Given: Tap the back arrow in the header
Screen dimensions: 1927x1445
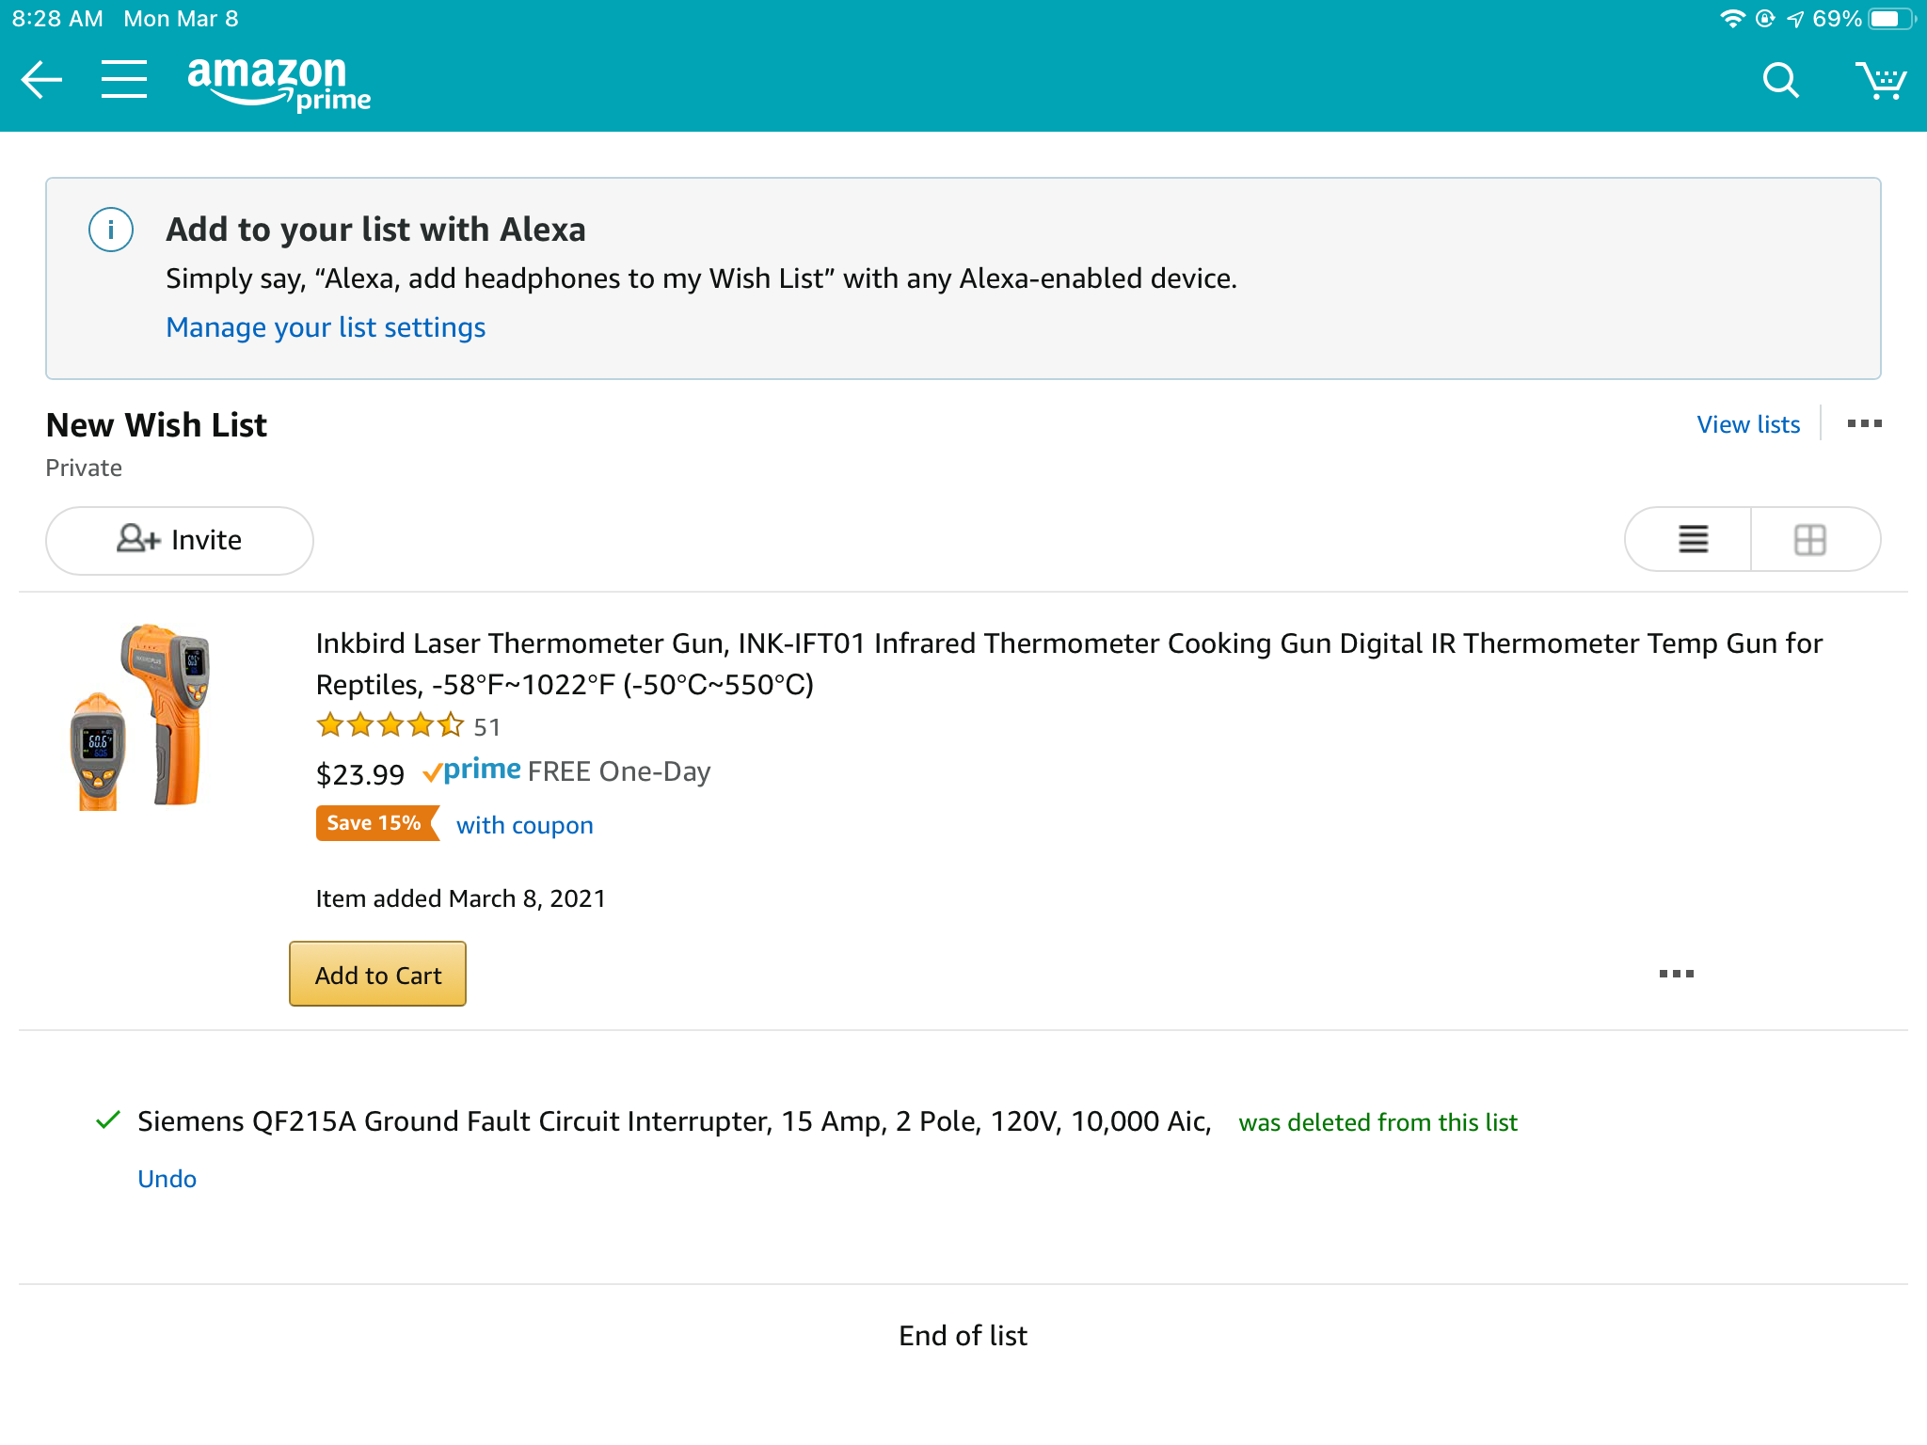Looking at the screenshot, I should pos(42,80).
